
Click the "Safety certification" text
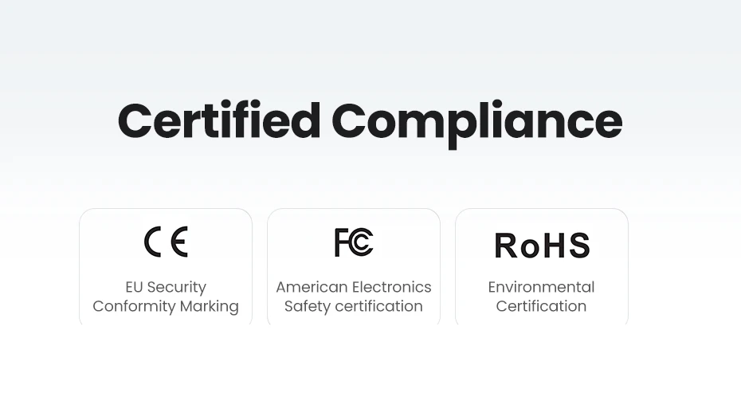pos(354,306)
